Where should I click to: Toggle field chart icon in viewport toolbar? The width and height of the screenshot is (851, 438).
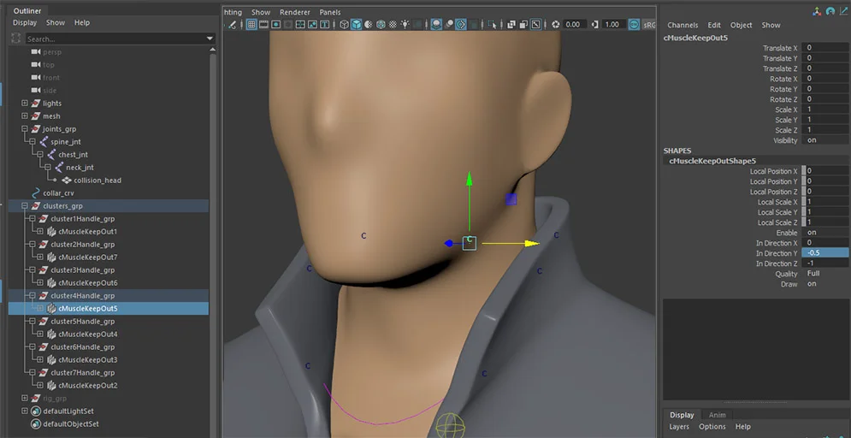click(x=300, y=25)
